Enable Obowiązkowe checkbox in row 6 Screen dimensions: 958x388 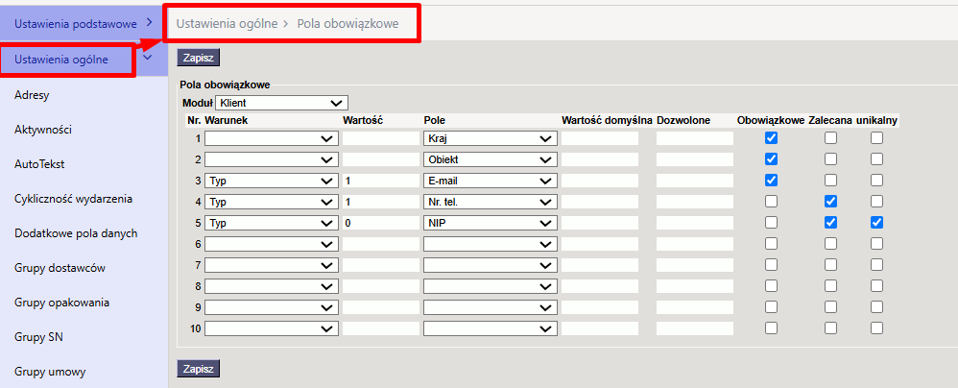[x=771, y=244]
